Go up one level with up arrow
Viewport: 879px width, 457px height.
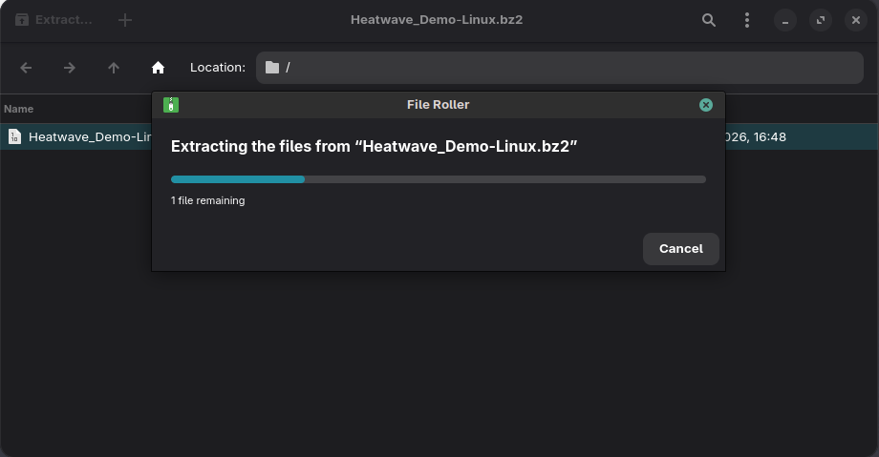point(114,68)
